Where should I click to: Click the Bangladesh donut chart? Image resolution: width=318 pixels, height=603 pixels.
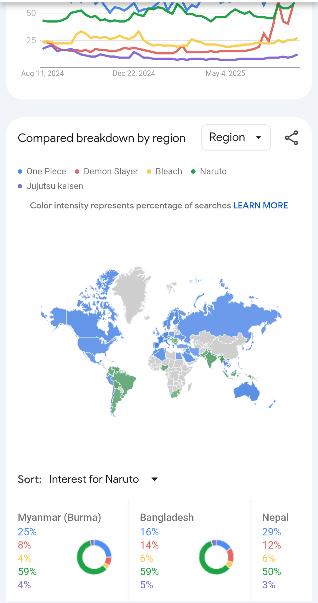[x=216, y=557]
